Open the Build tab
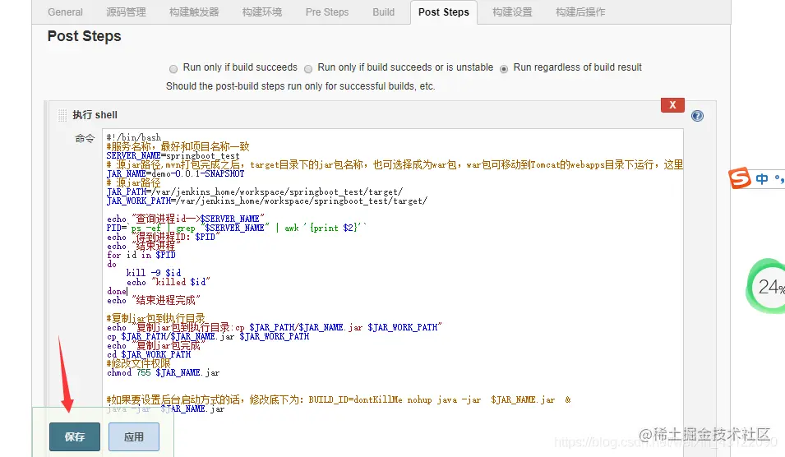785x457 pixels. point(384,12)
